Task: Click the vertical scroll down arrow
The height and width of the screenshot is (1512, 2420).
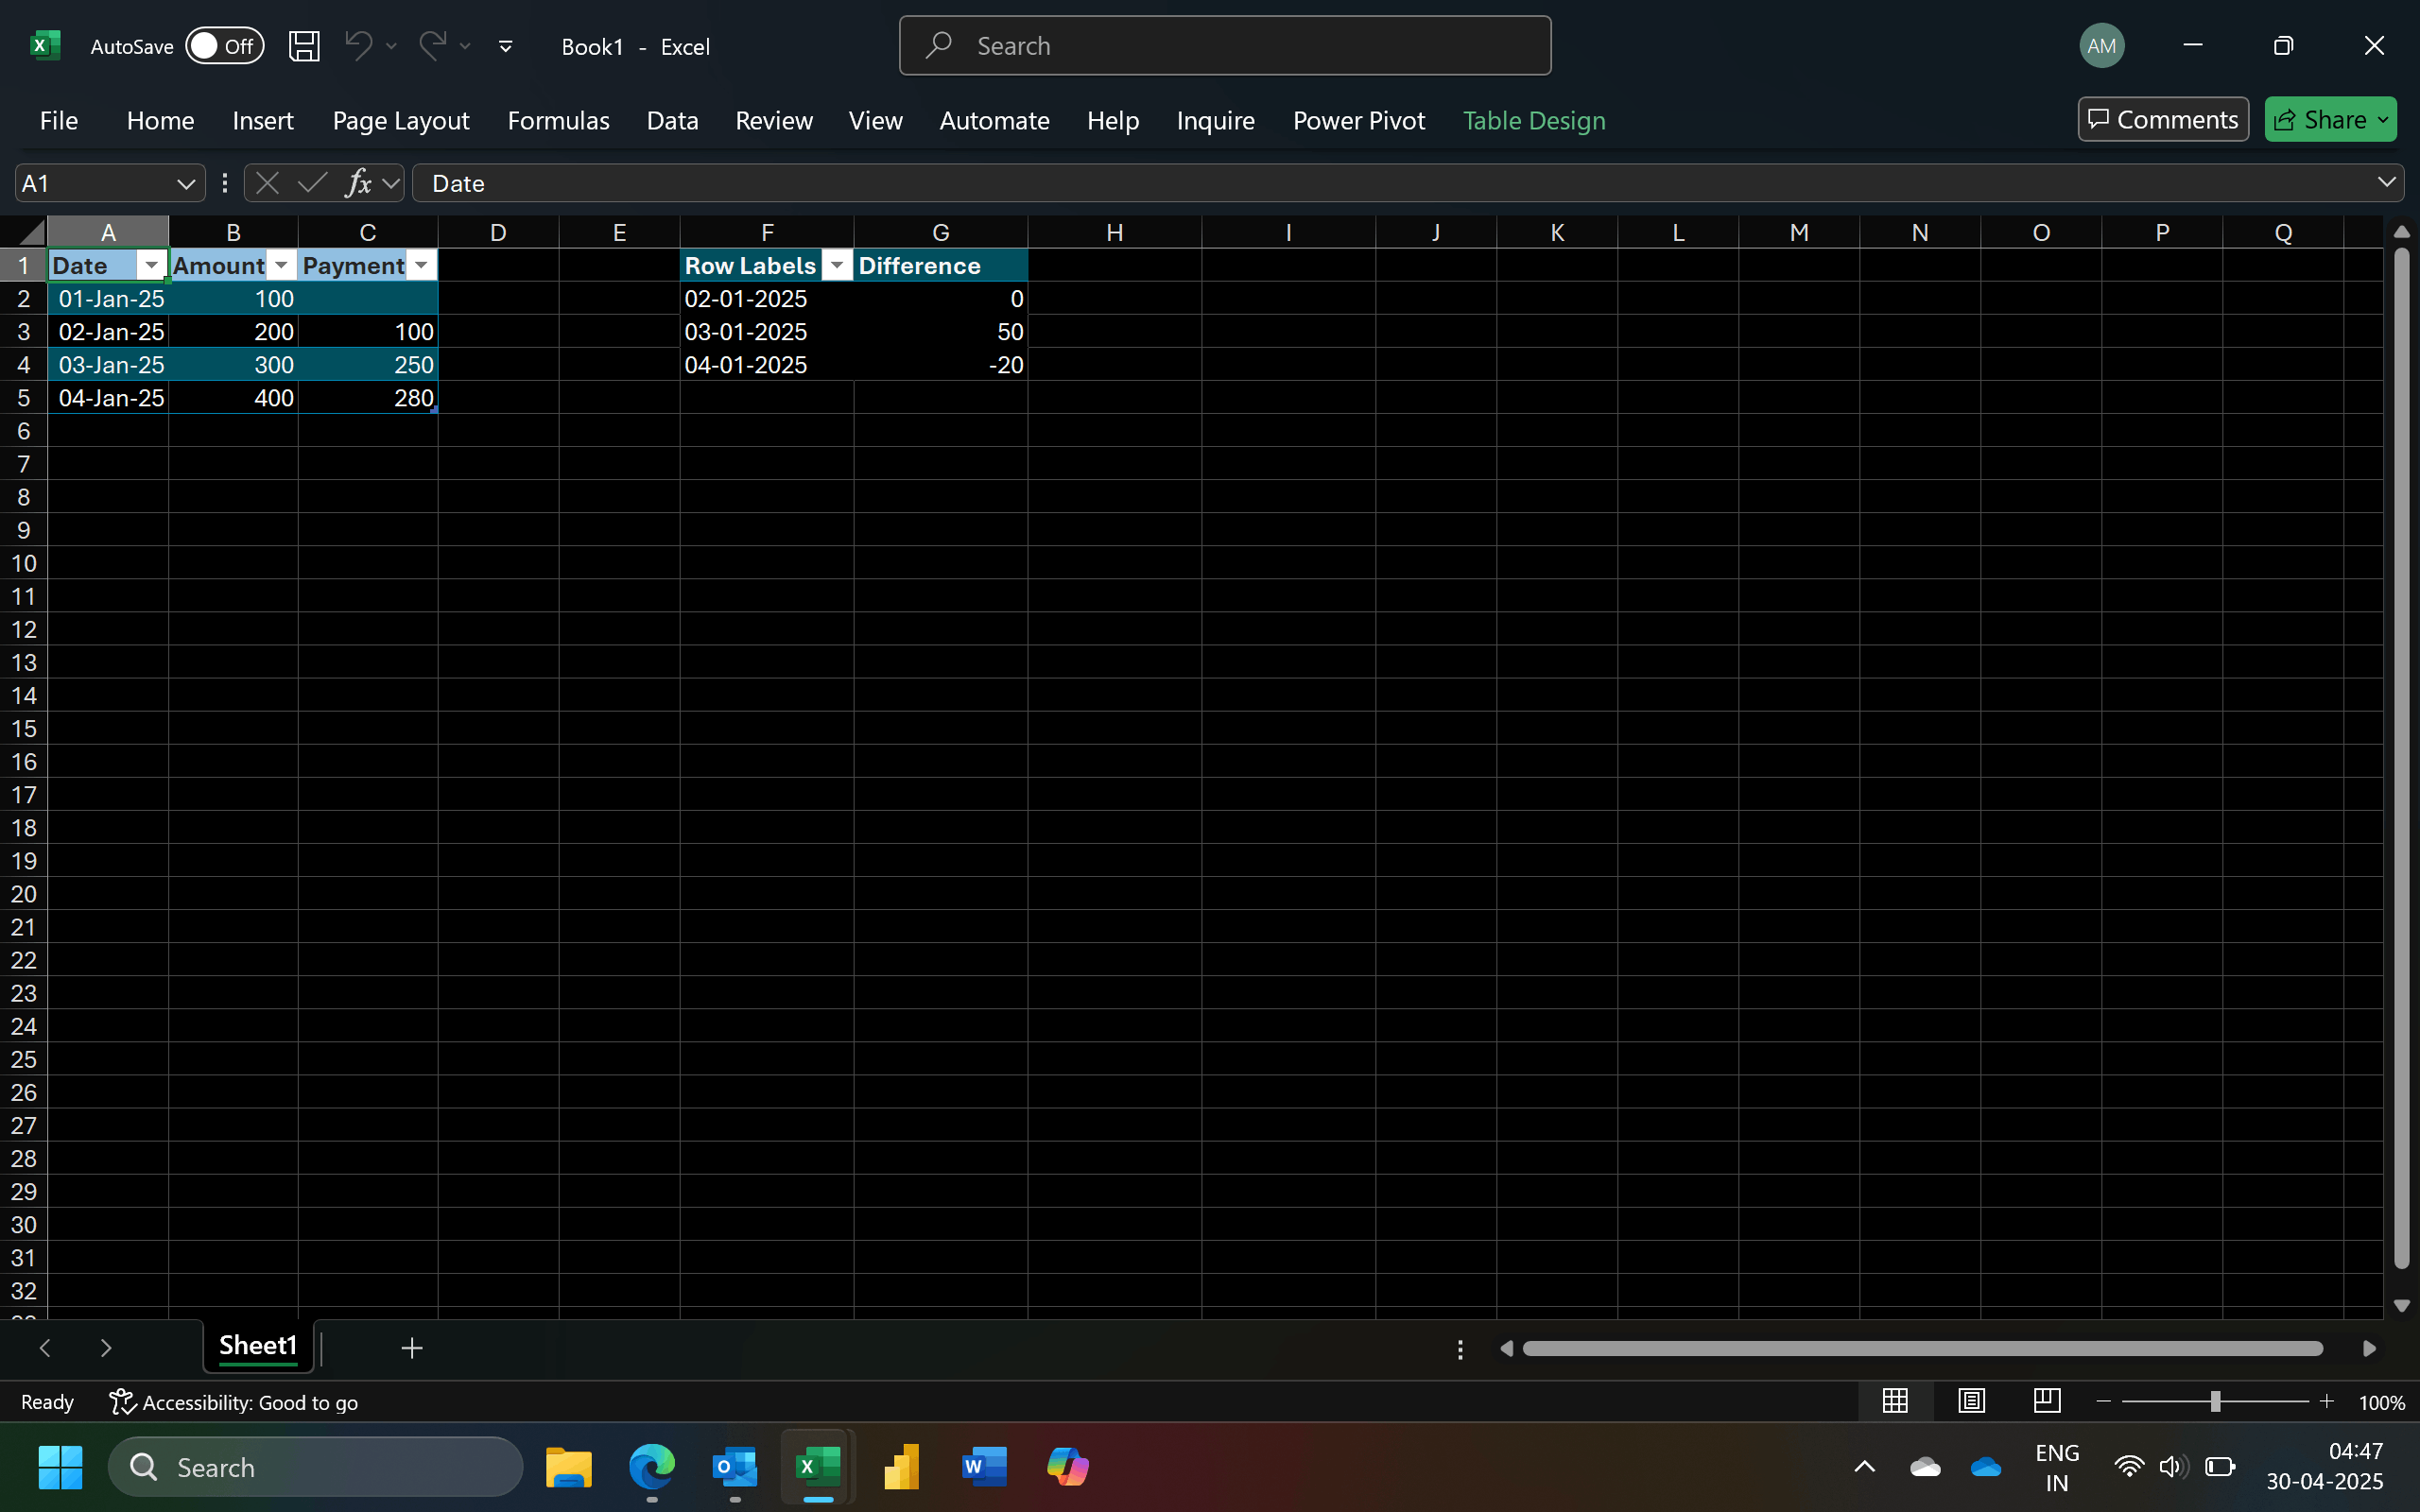Action: coord(2401,1306)
